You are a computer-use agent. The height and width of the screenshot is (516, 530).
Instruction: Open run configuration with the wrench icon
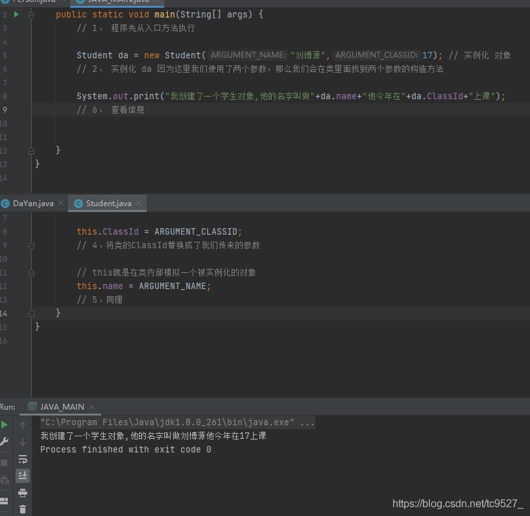click(5, 441)
